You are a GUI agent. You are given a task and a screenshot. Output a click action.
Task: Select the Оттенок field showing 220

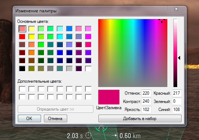point(146,93)
